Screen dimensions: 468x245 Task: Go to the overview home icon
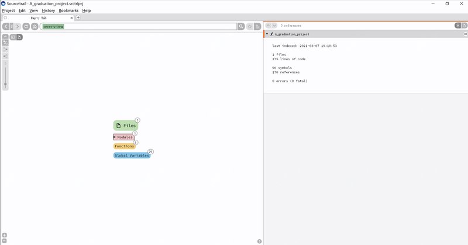tap(35, 26)
